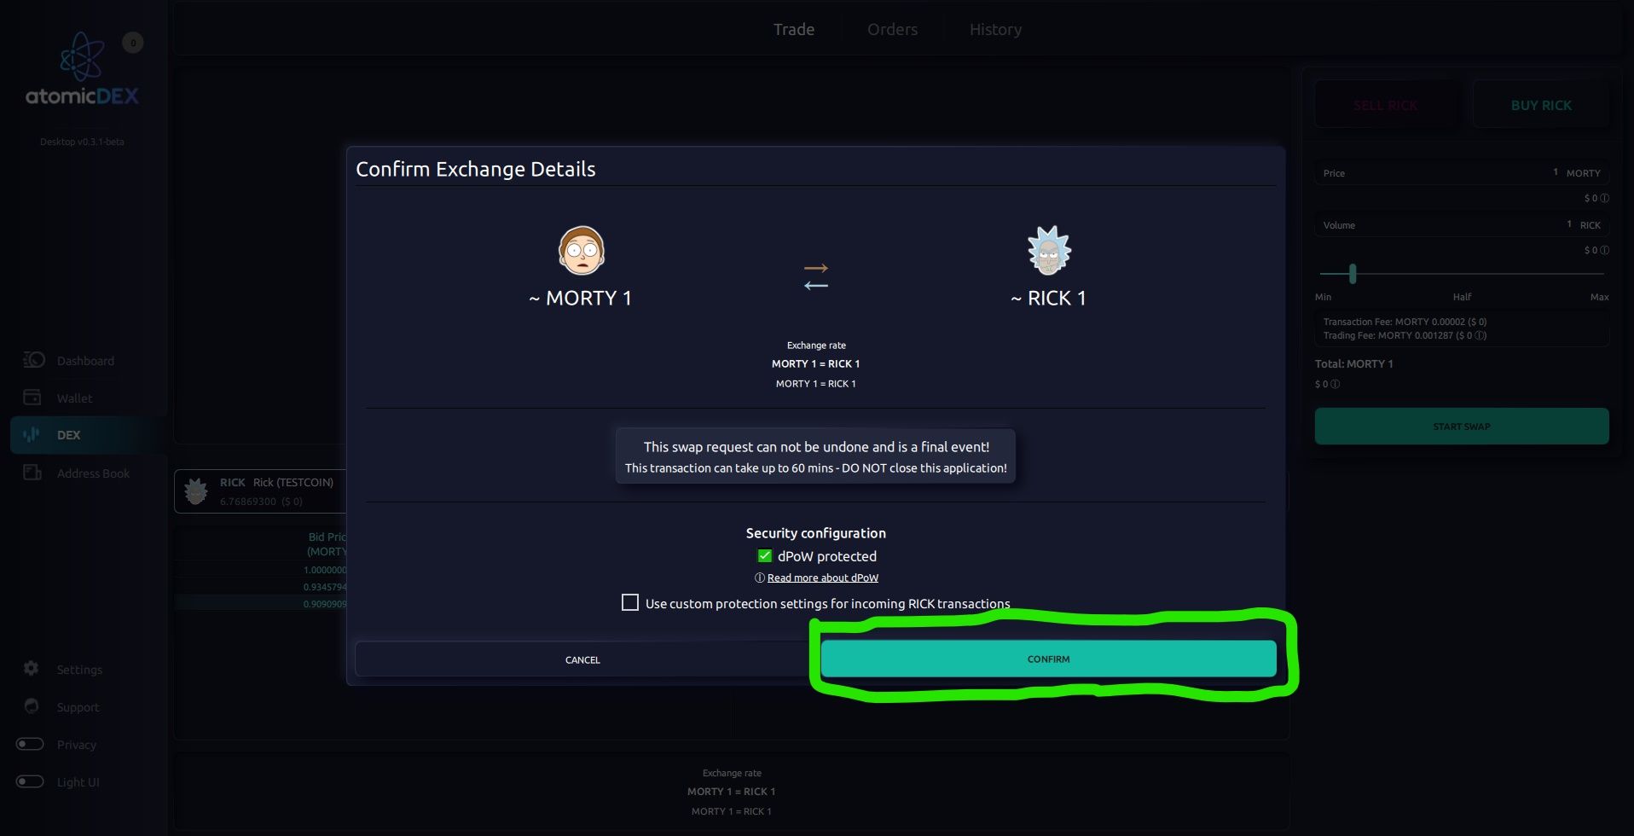This screenshot has height=836, width=1634.
Task: Click the RICK balance 6.76869300 value
Action: pyautogui.click(x=248, y=501)
